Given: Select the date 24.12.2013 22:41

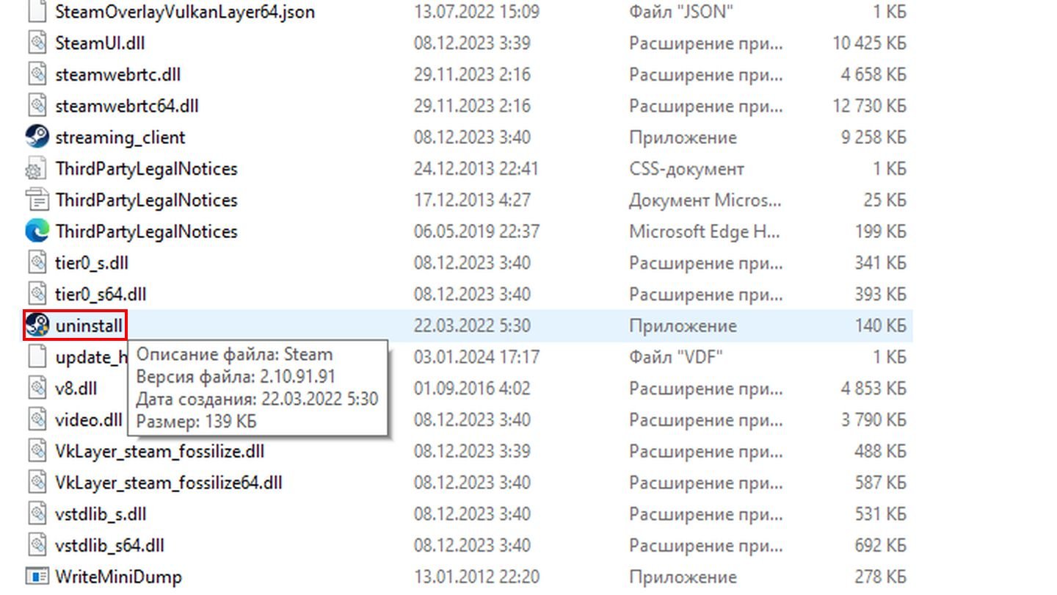Looking at the screenshot, I should [476, 169].
